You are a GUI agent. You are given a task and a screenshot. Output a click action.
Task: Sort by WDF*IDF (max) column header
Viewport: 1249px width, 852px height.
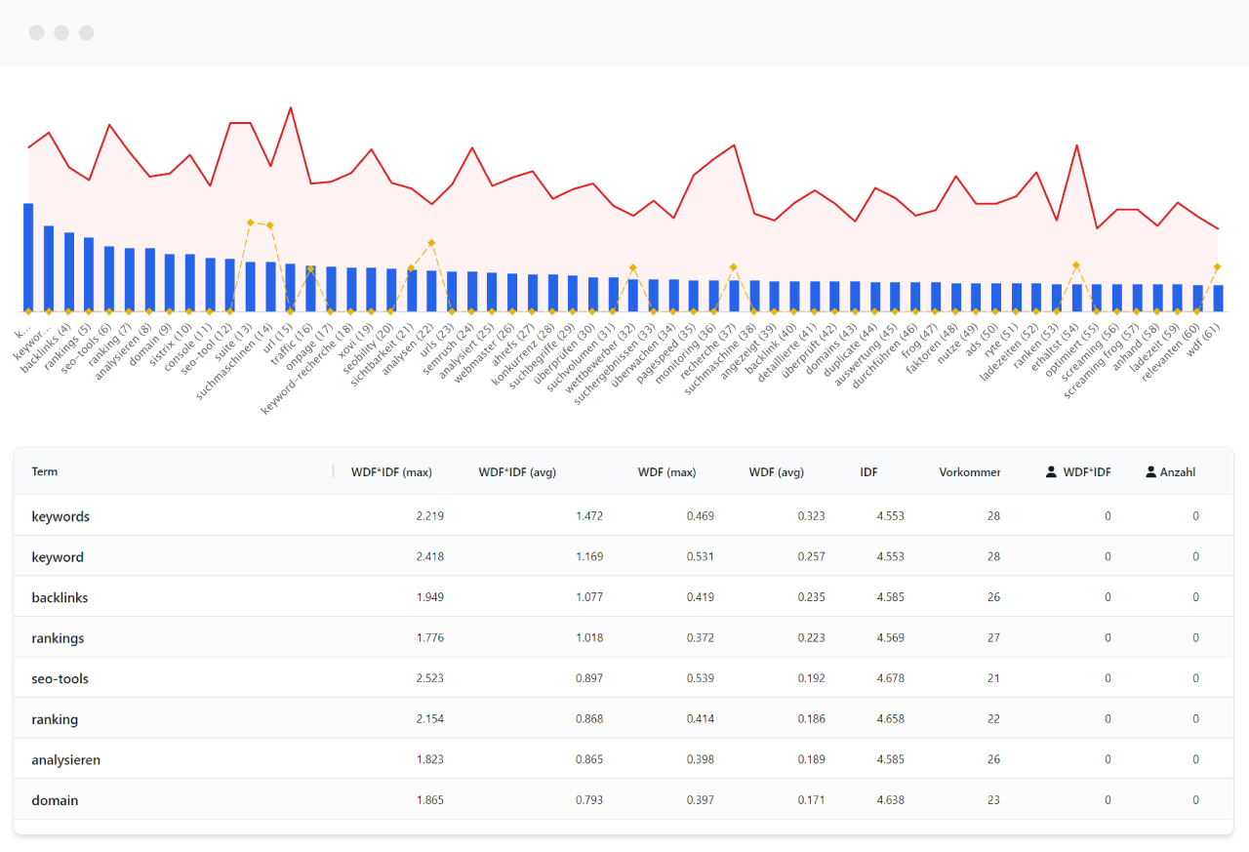(391, 472)
